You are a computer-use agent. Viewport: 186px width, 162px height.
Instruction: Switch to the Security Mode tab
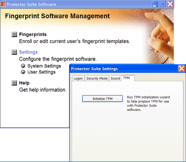(97, 78)
